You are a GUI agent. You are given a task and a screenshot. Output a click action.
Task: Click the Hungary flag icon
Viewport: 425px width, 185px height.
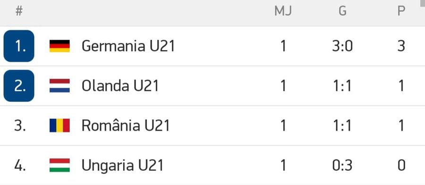tap(59, 165)
